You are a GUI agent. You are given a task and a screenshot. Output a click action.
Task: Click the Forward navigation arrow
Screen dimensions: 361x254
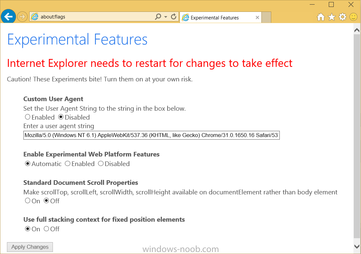tap(22, 16)
